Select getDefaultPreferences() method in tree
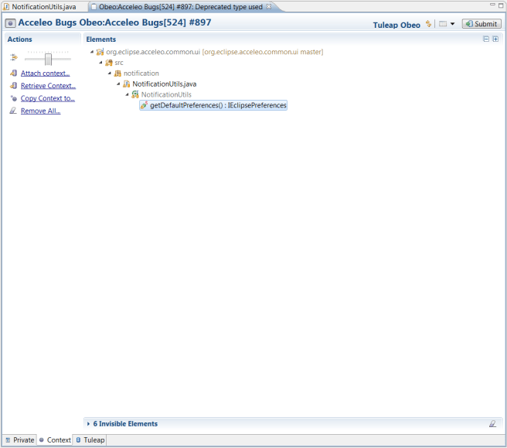Image resolution: width=507 pixels, height=448 pixels. 218,105
